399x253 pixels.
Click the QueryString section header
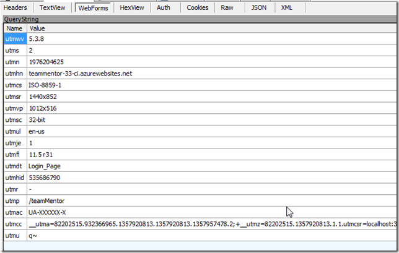[x=200, y=19]
